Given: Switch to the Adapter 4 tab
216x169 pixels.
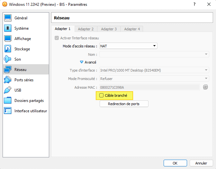Looking at the screenshot, I should 132,29.
